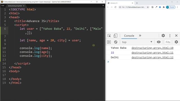
Task: Open the destructuring-array.html:11 source link
Action: (x=152, y=53)
